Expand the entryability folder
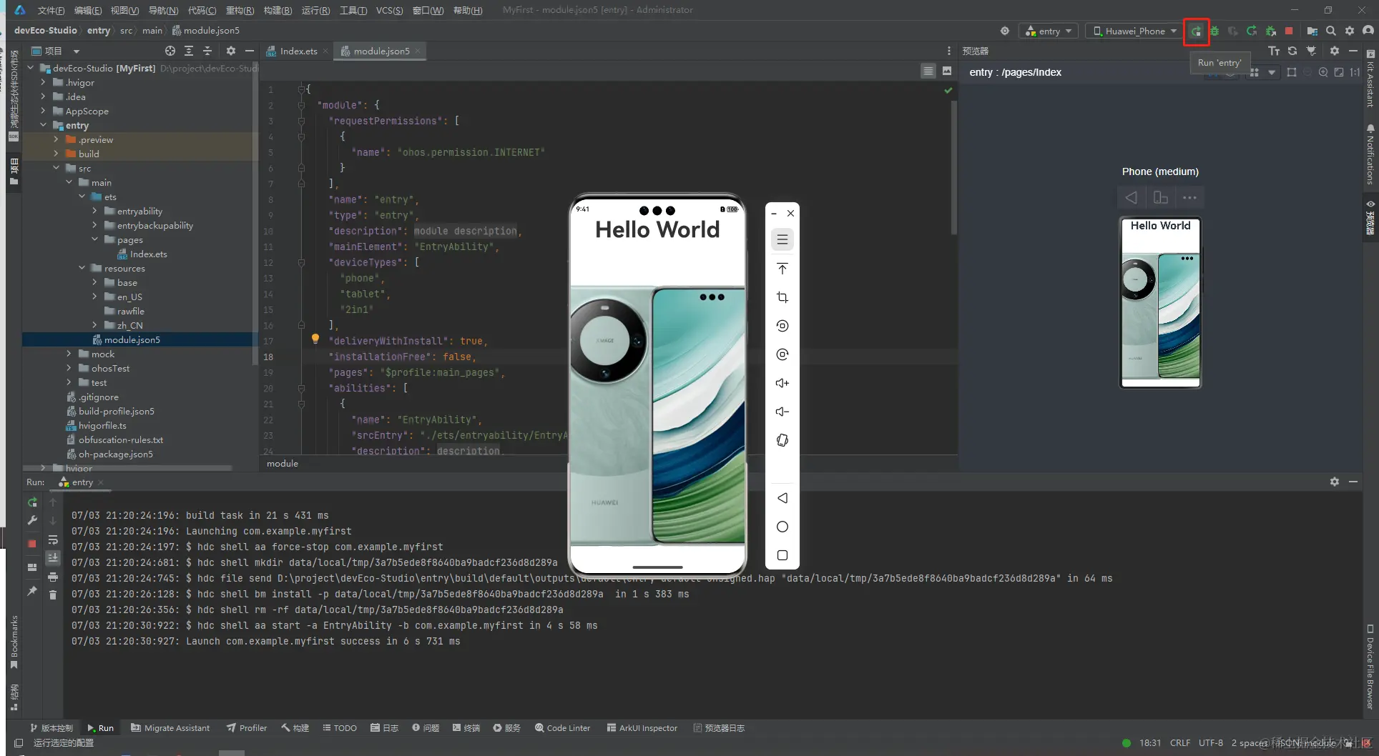Image resolution: width=1379 pixels, height=756 pixels. 95,211
